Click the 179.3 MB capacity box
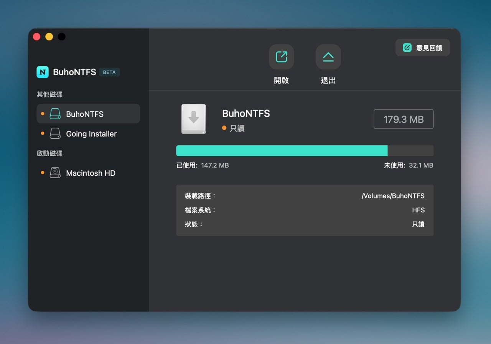Image resolution: width=491 pixels, height=344 pixels. click(404, 119)
